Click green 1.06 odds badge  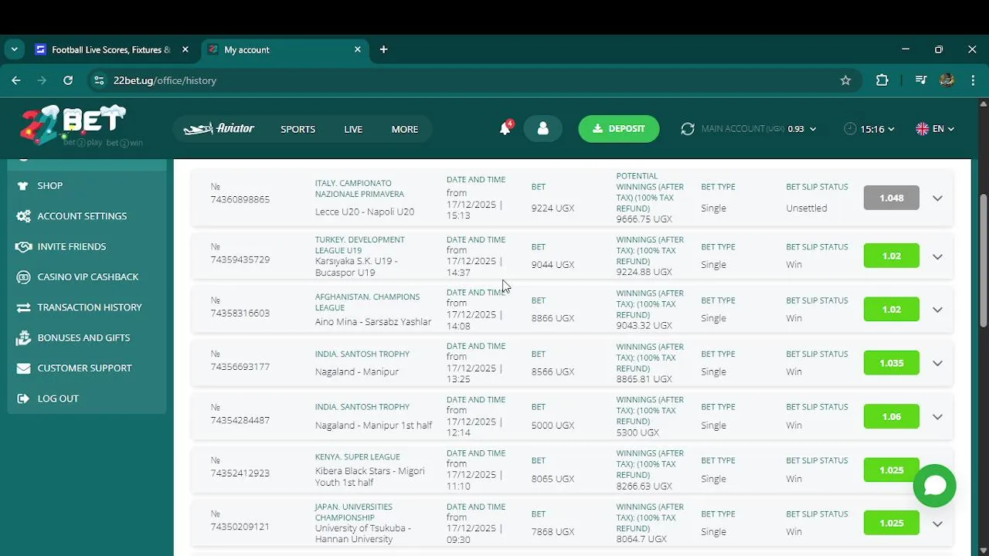[x=891, y=416]
